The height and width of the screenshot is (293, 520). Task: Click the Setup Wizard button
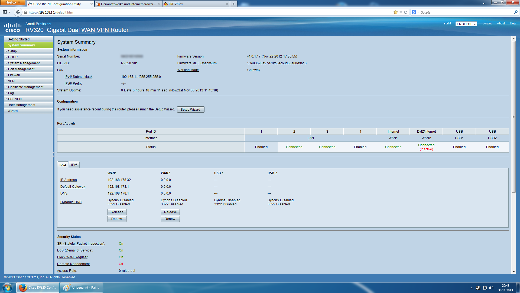pos(190,110)
